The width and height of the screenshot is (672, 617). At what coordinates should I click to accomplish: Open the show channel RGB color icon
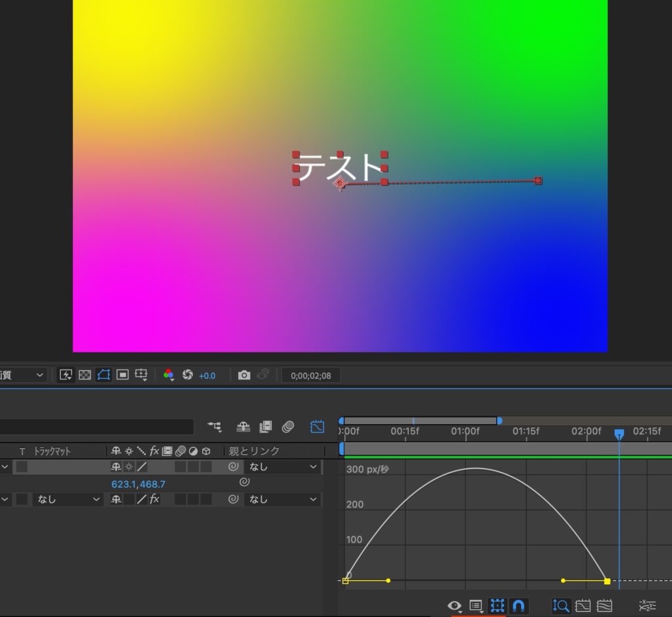(169, 375)
